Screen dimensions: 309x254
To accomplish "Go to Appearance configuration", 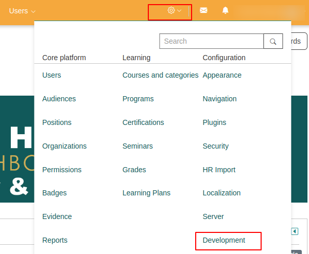I will 222,75.
